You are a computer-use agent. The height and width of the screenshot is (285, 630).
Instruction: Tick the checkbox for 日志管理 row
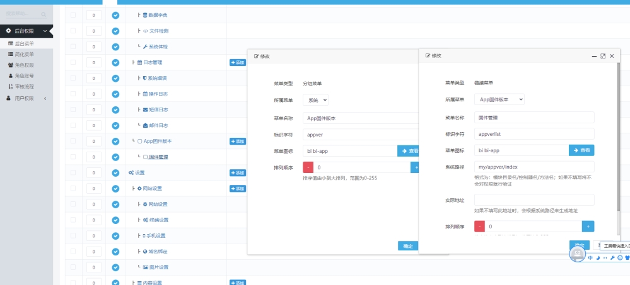[73, 62]
